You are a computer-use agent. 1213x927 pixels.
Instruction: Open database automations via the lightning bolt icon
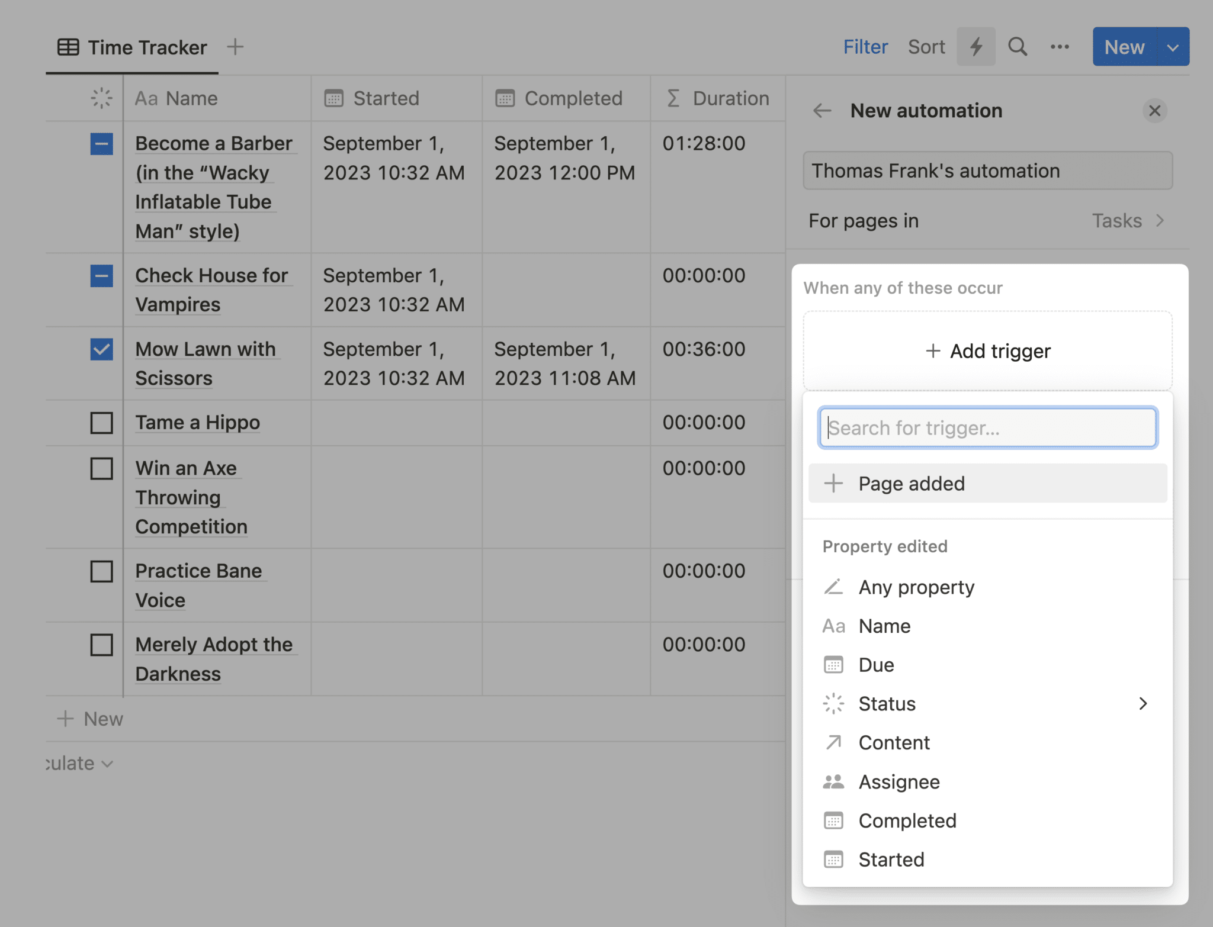[975, 46]
